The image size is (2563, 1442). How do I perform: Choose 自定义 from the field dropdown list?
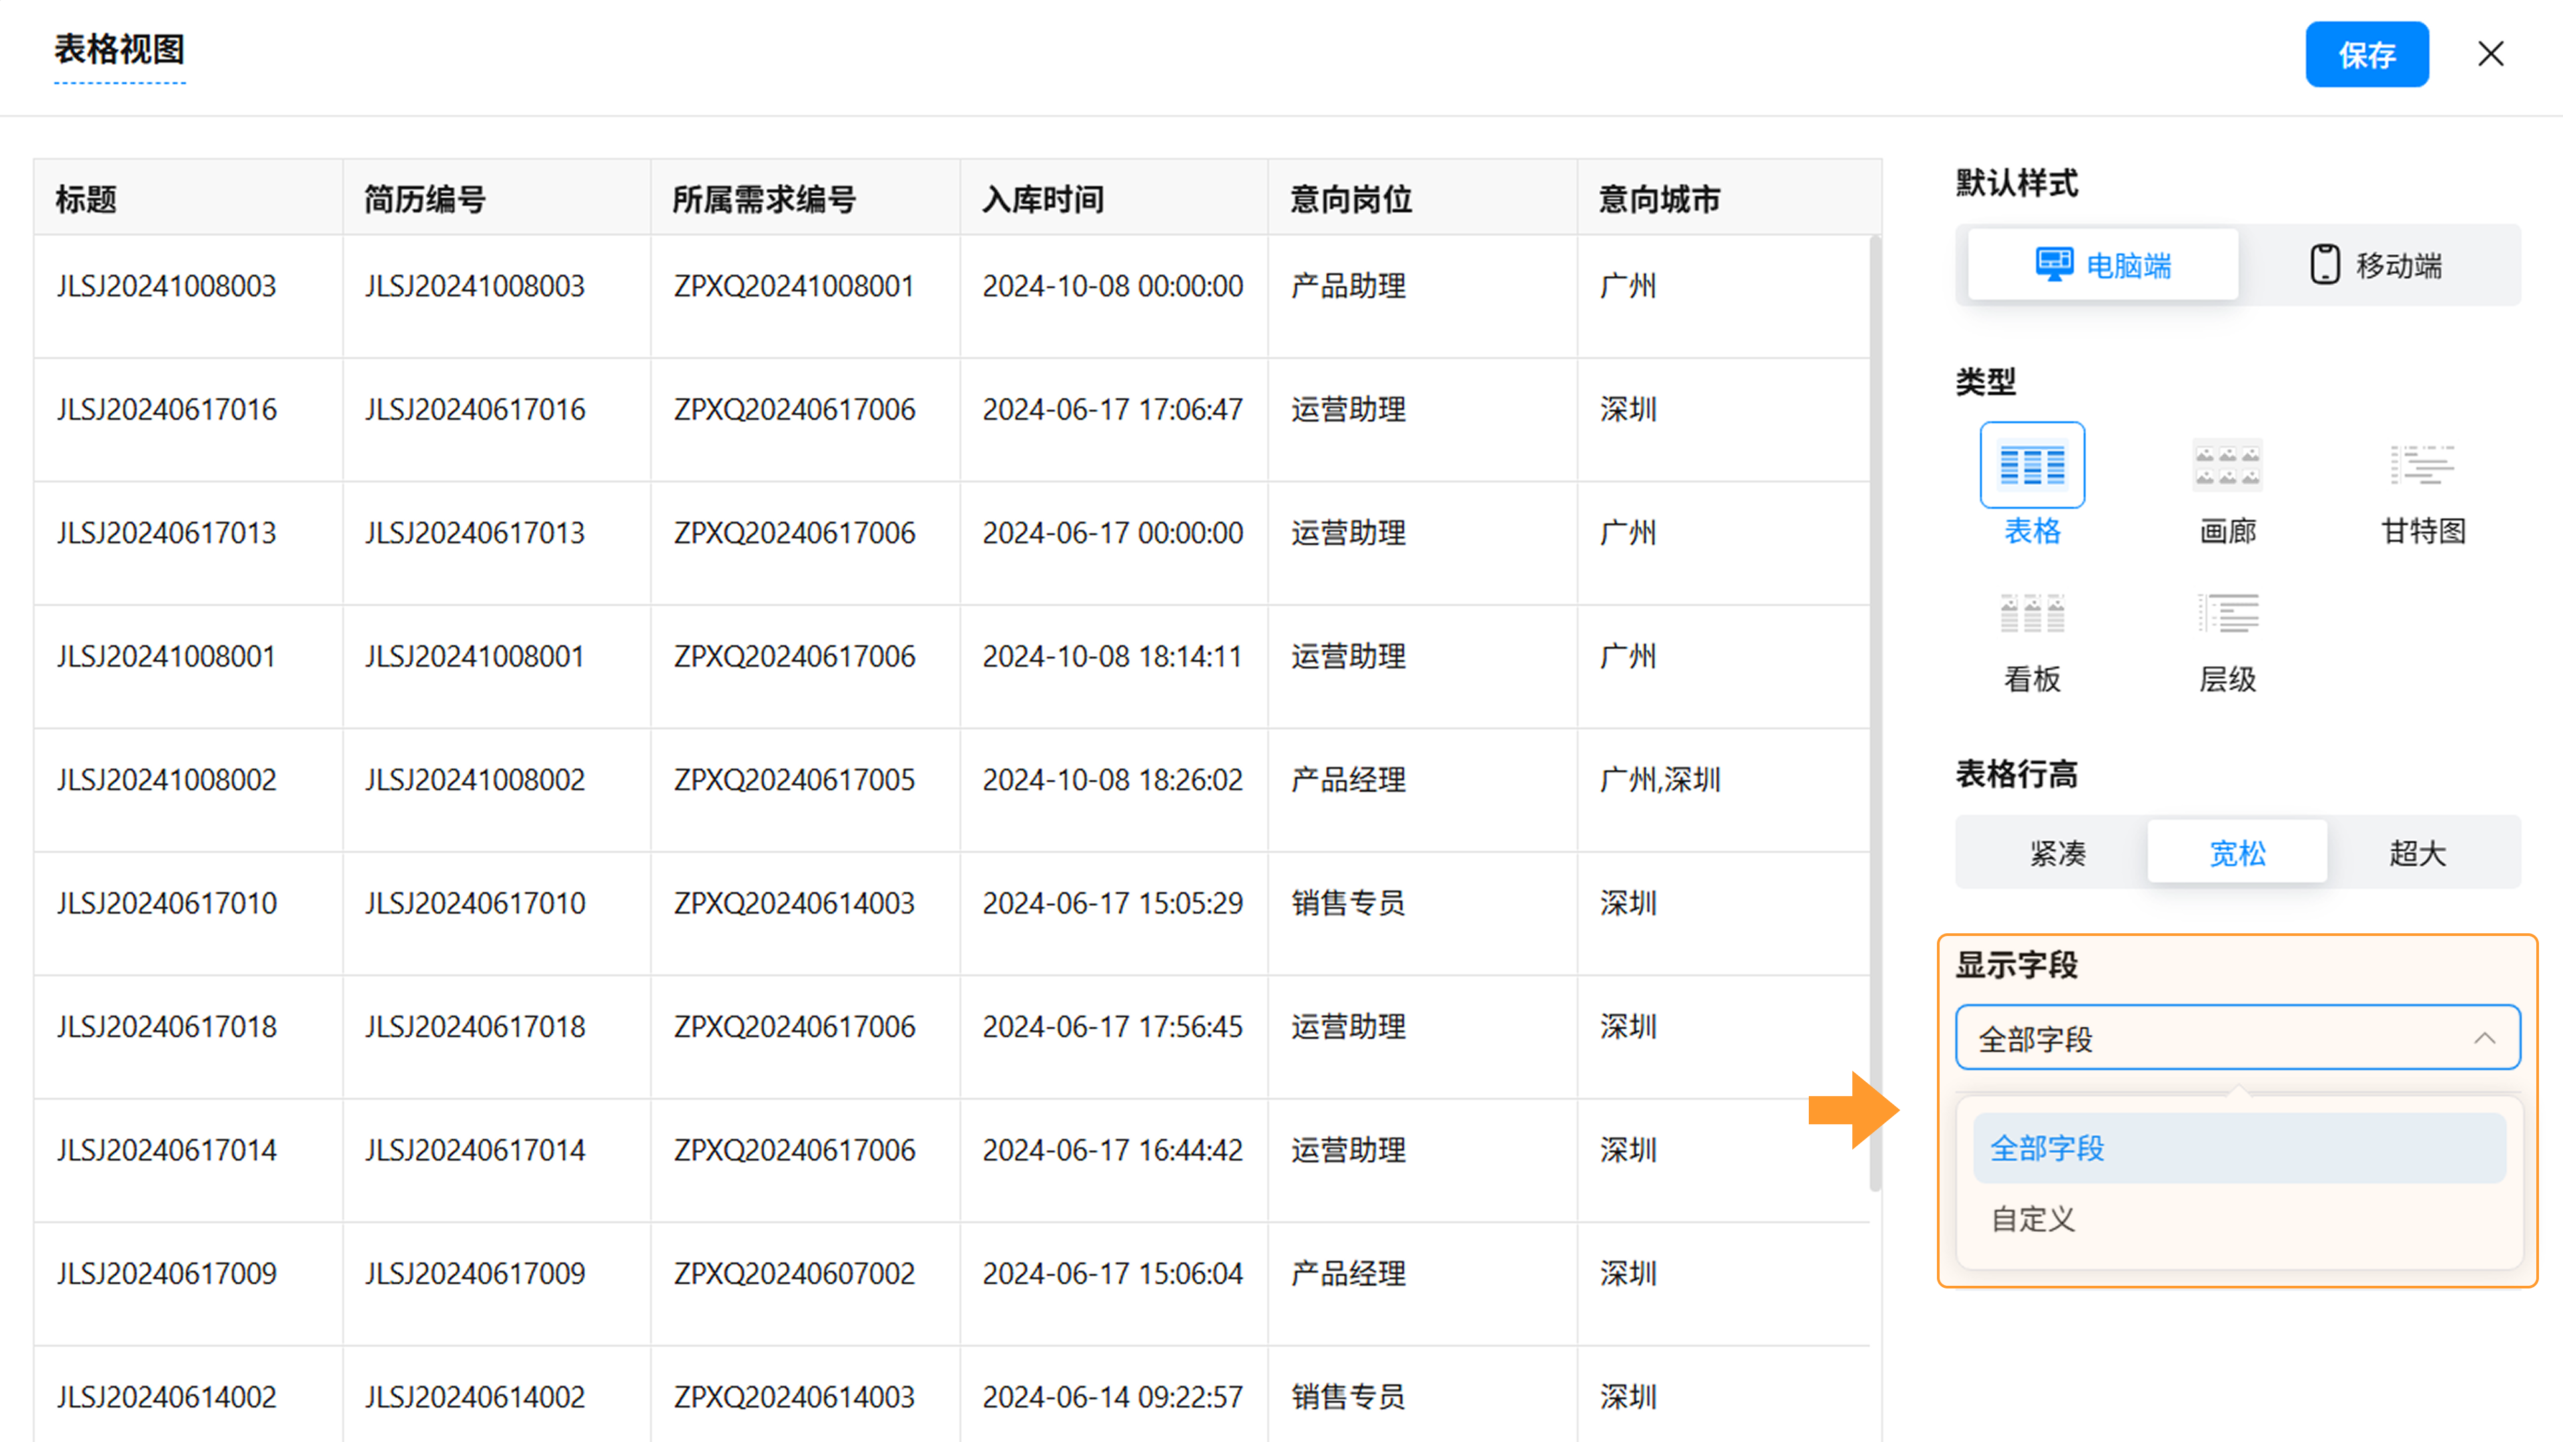click(x=2034, y=1219)
